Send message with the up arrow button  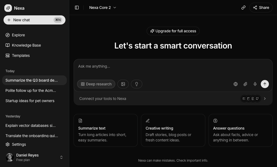click(x=265, y=84)
